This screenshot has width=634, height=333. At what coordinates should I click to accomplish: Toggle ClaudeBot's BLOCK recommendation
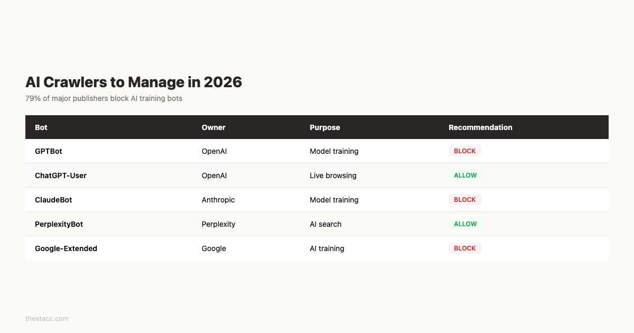click(x=465, y=199)
